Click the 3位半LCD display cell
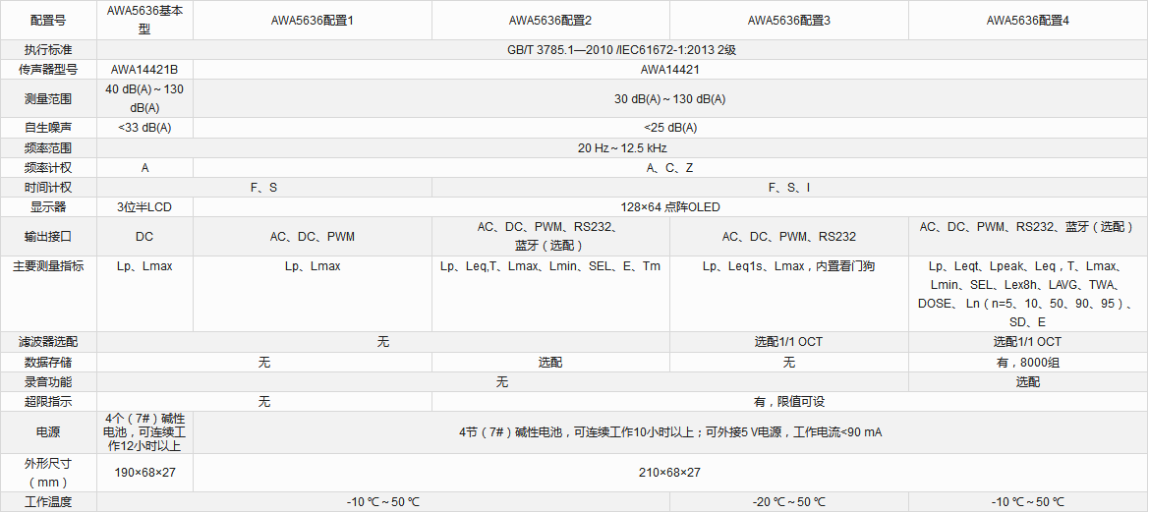Image resolution: width=1149 pixels, height=513 pixels. point(144,207)
